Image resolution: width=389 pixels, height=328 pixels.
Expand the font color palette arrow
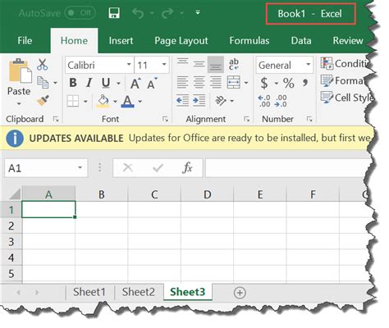140,102
